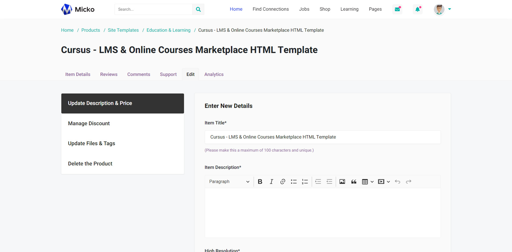Toggle bold formatting in description editor

click(x=260, y=182)
